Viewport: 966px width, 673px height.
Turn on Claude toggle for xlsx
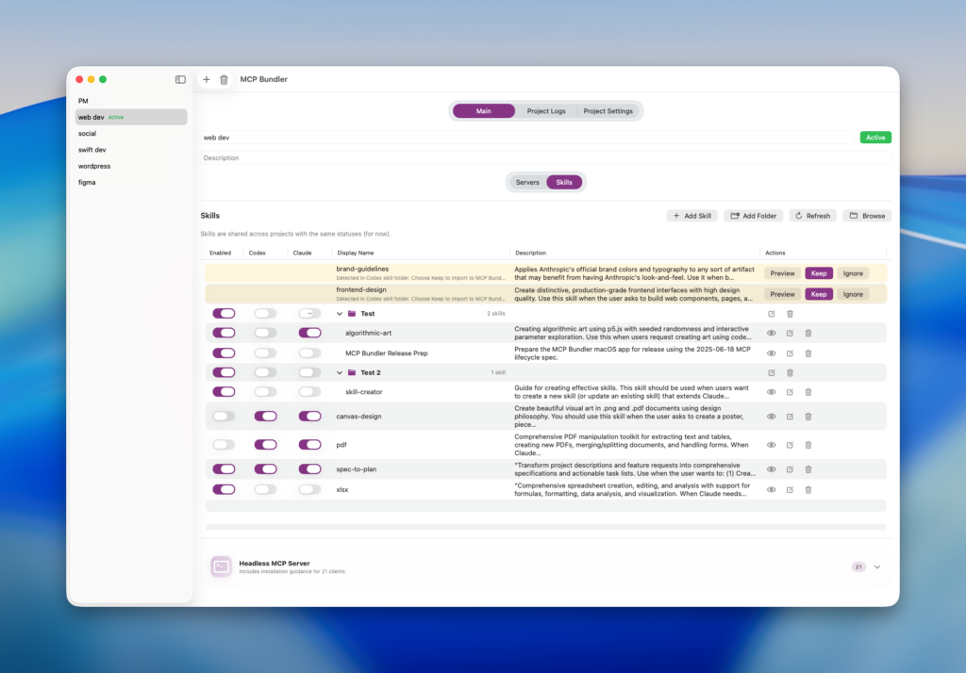pos(309,489)
